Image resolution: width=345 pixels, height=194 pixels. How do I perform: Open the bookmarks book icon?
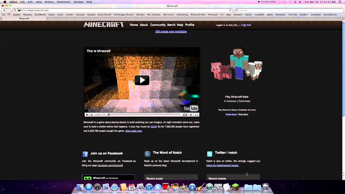[x=4, y=15]
